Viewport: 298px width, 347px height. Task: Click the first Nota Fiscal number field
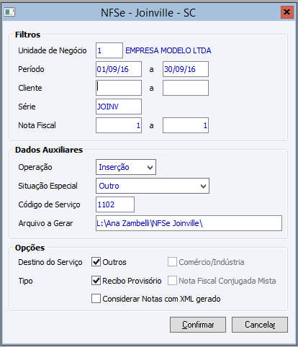click(x=119, y=125)
